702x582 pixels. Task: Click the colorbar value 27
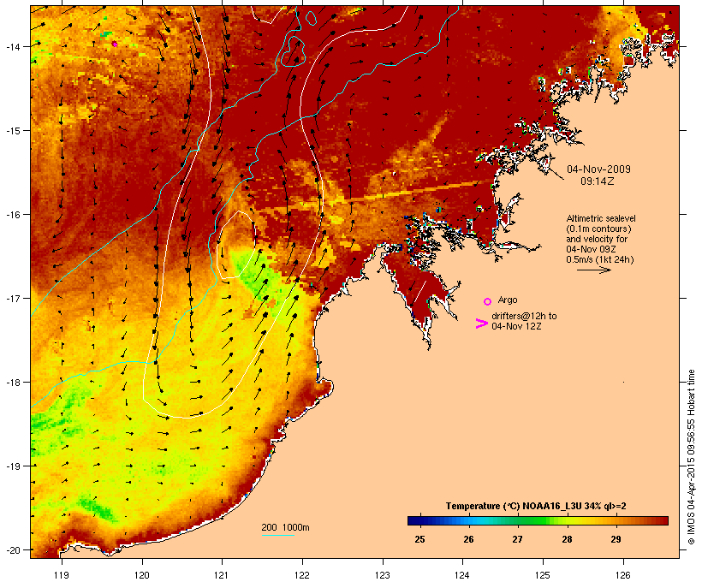click(518, 539)
